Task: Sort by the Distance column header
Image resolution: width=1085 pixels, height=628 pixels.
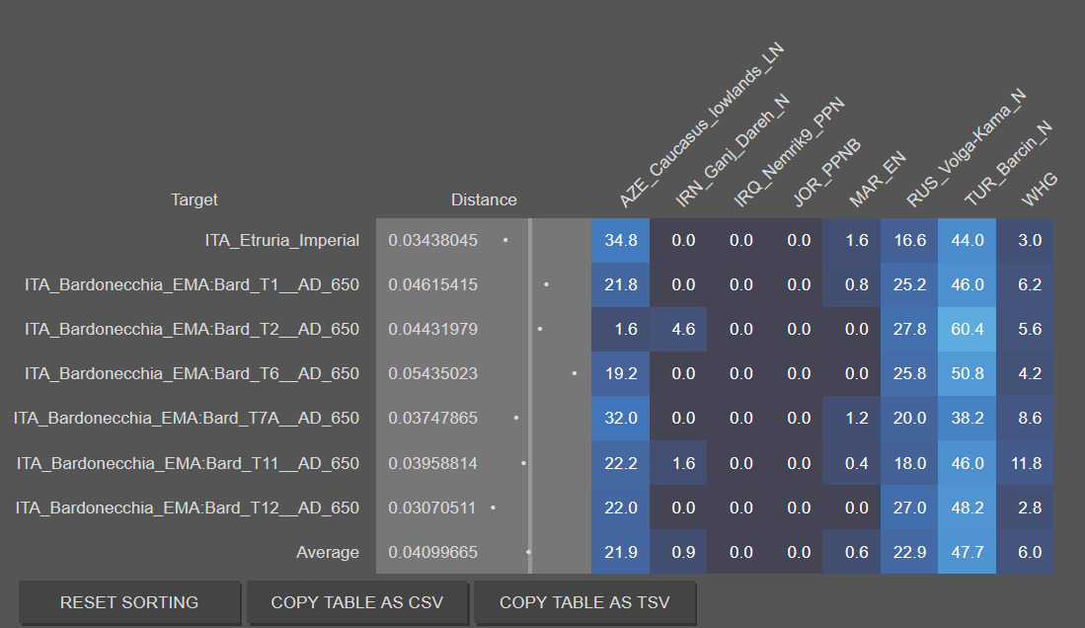Action: pyautogui.click(x=484, y=200)
